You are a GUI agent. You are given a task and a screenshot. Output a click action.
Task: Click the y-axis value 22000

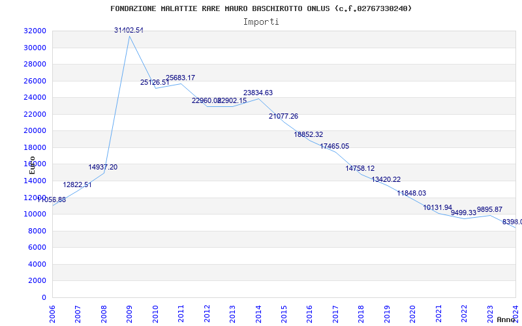35,114
